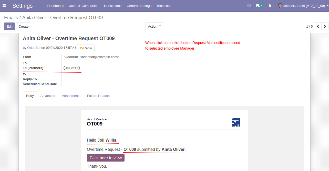The width and height of the screenshot is (329, 171).
Task: Click the To (Partners) label
Action: 33,68
